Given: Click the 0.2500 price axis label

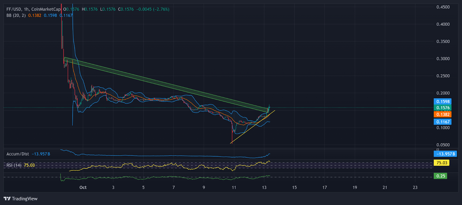Looking at the screenshot, I should click(443, 76).
